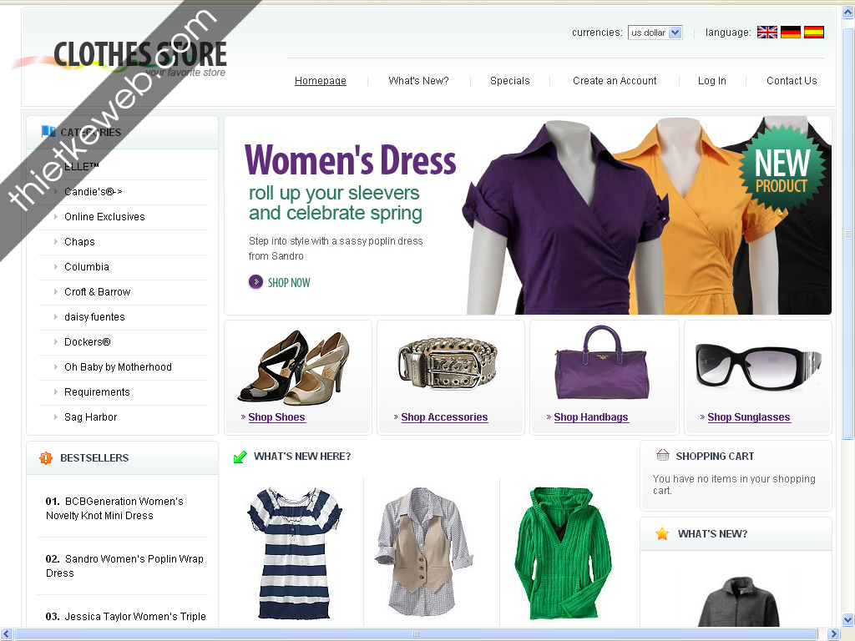Click Online Exclusives arrow bullet
Viewport: 855px width, 641px height.
coord(56,216)
